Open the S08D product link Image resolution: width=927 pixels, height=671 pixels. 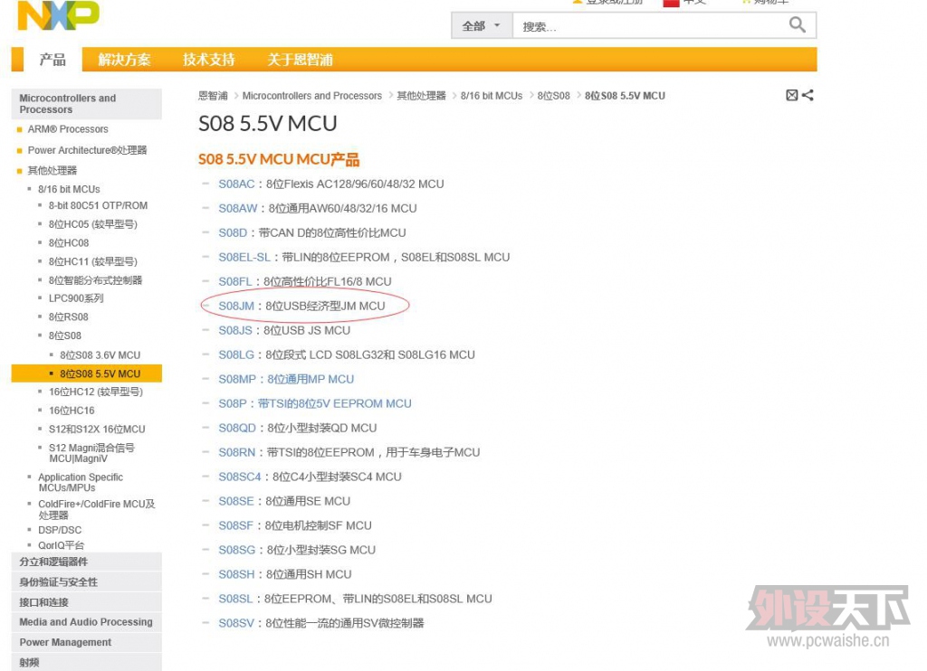click(233, 232)
